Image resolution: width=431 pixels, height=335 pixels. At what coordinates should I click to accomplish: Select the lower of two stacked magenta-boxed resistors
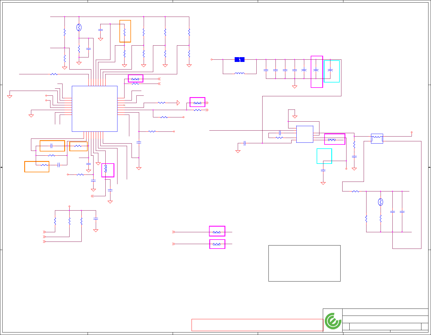217,244
